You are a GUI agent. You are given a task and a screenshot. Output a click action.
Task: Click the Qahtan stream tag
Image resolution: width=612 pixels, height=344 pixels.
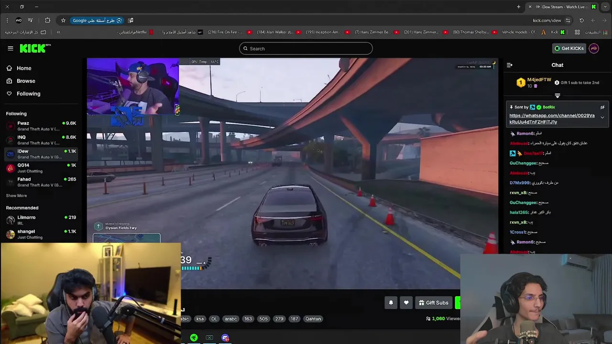point(313,319)
